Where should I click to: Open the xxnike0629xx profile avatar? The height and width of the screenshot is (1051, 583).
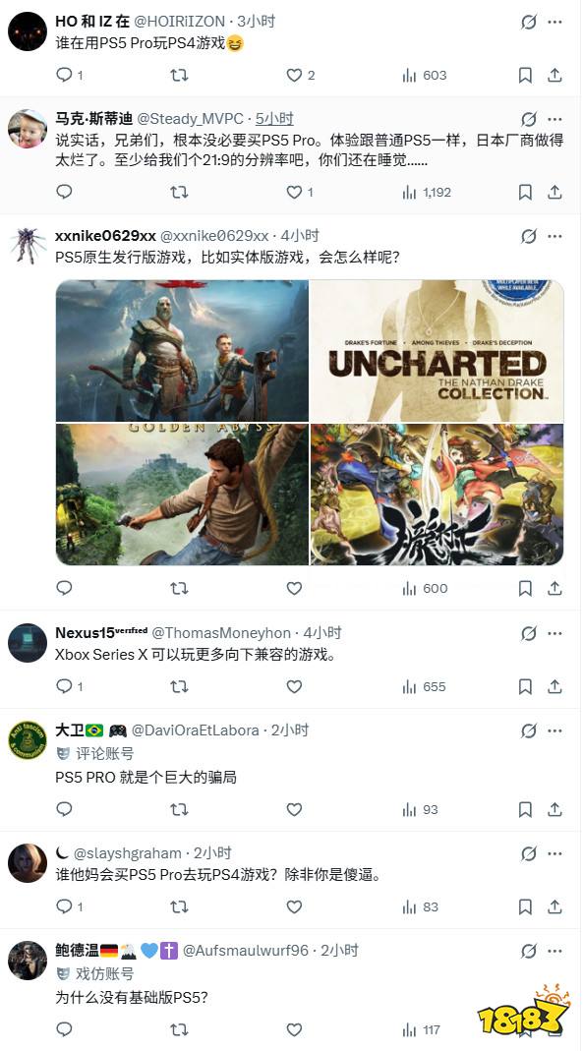pos(28,246)
